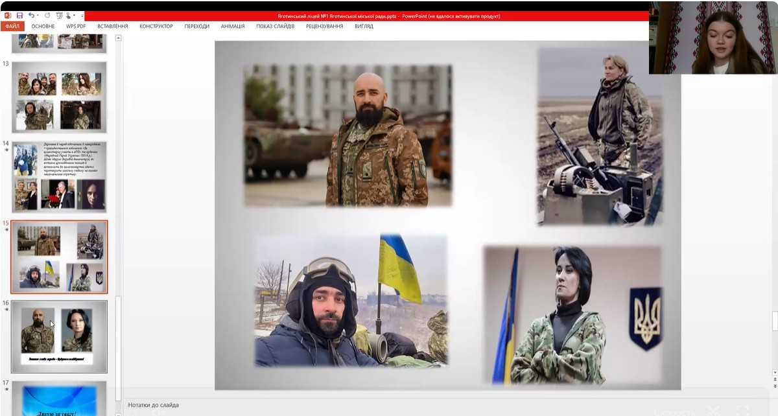Go to previous slide double-arrow icon
The width and height of the screenshot is (778, 416).
pyautogui.click(x=774, y=380)
